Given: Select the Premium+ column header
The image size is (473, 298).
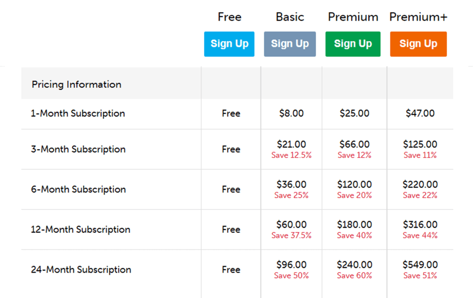Looking at the screenshot, I should point(418,17).
